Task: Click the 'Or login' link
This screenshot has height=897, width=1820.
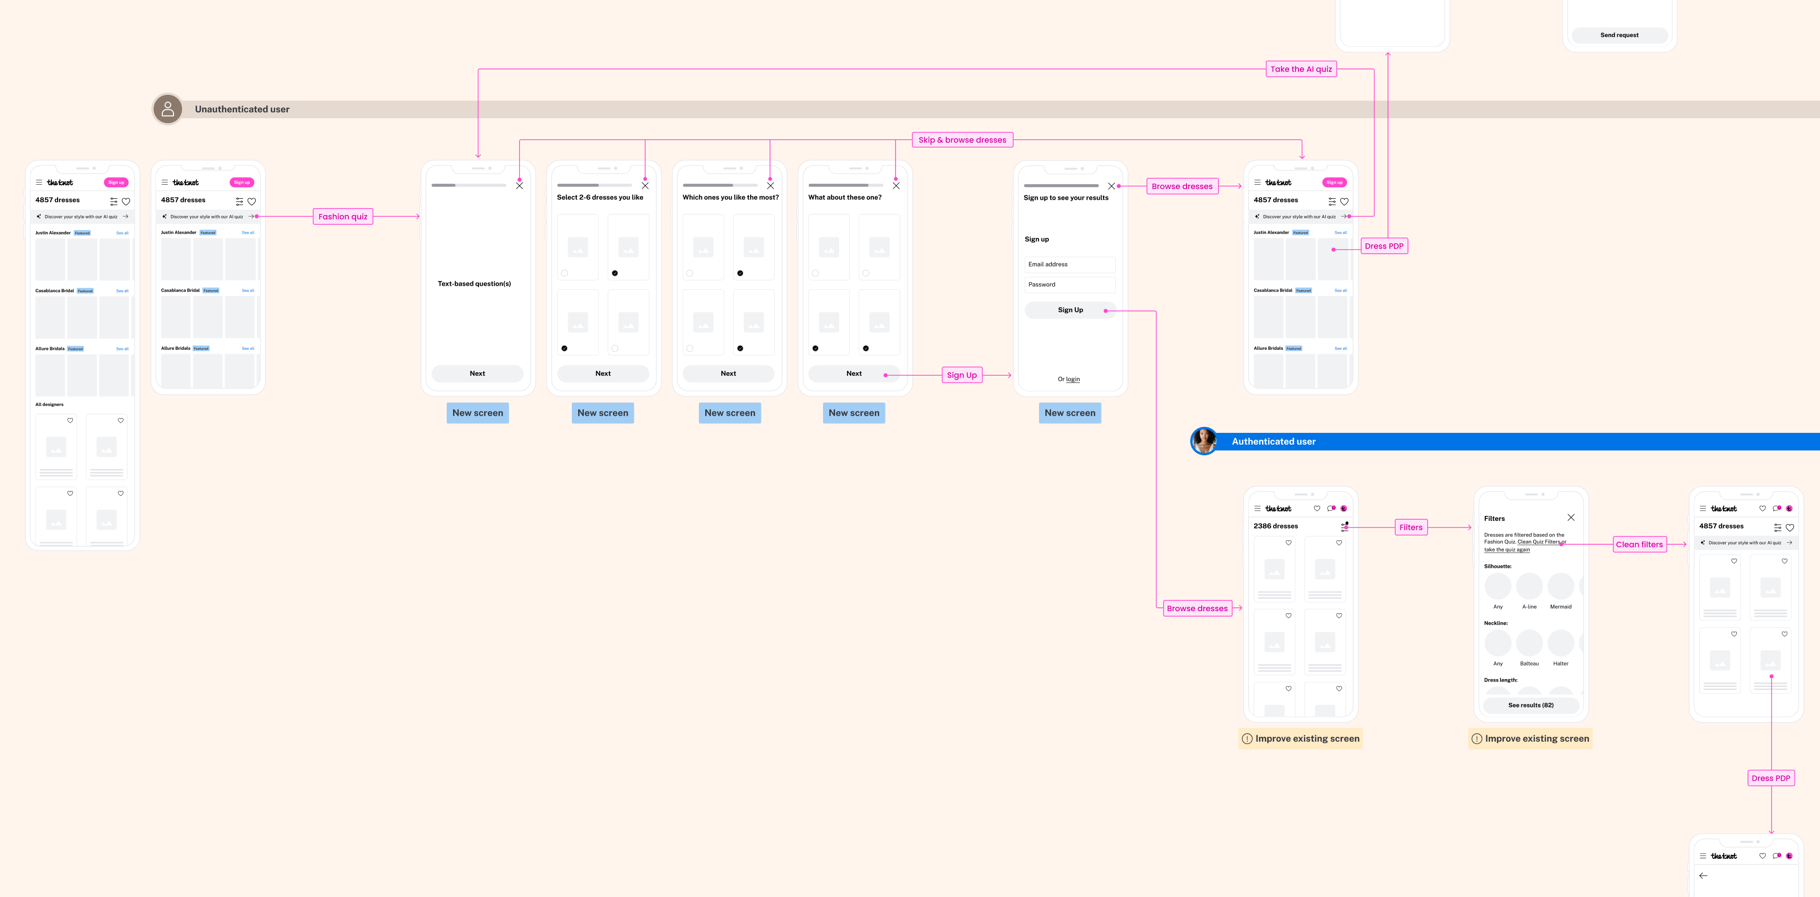Action: pos(1072,379)
